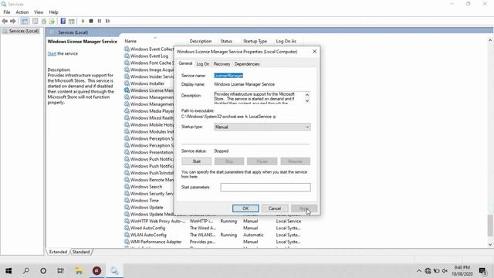Click the Refresh toolbar icon
494x278 pixels.
(44, 21)
